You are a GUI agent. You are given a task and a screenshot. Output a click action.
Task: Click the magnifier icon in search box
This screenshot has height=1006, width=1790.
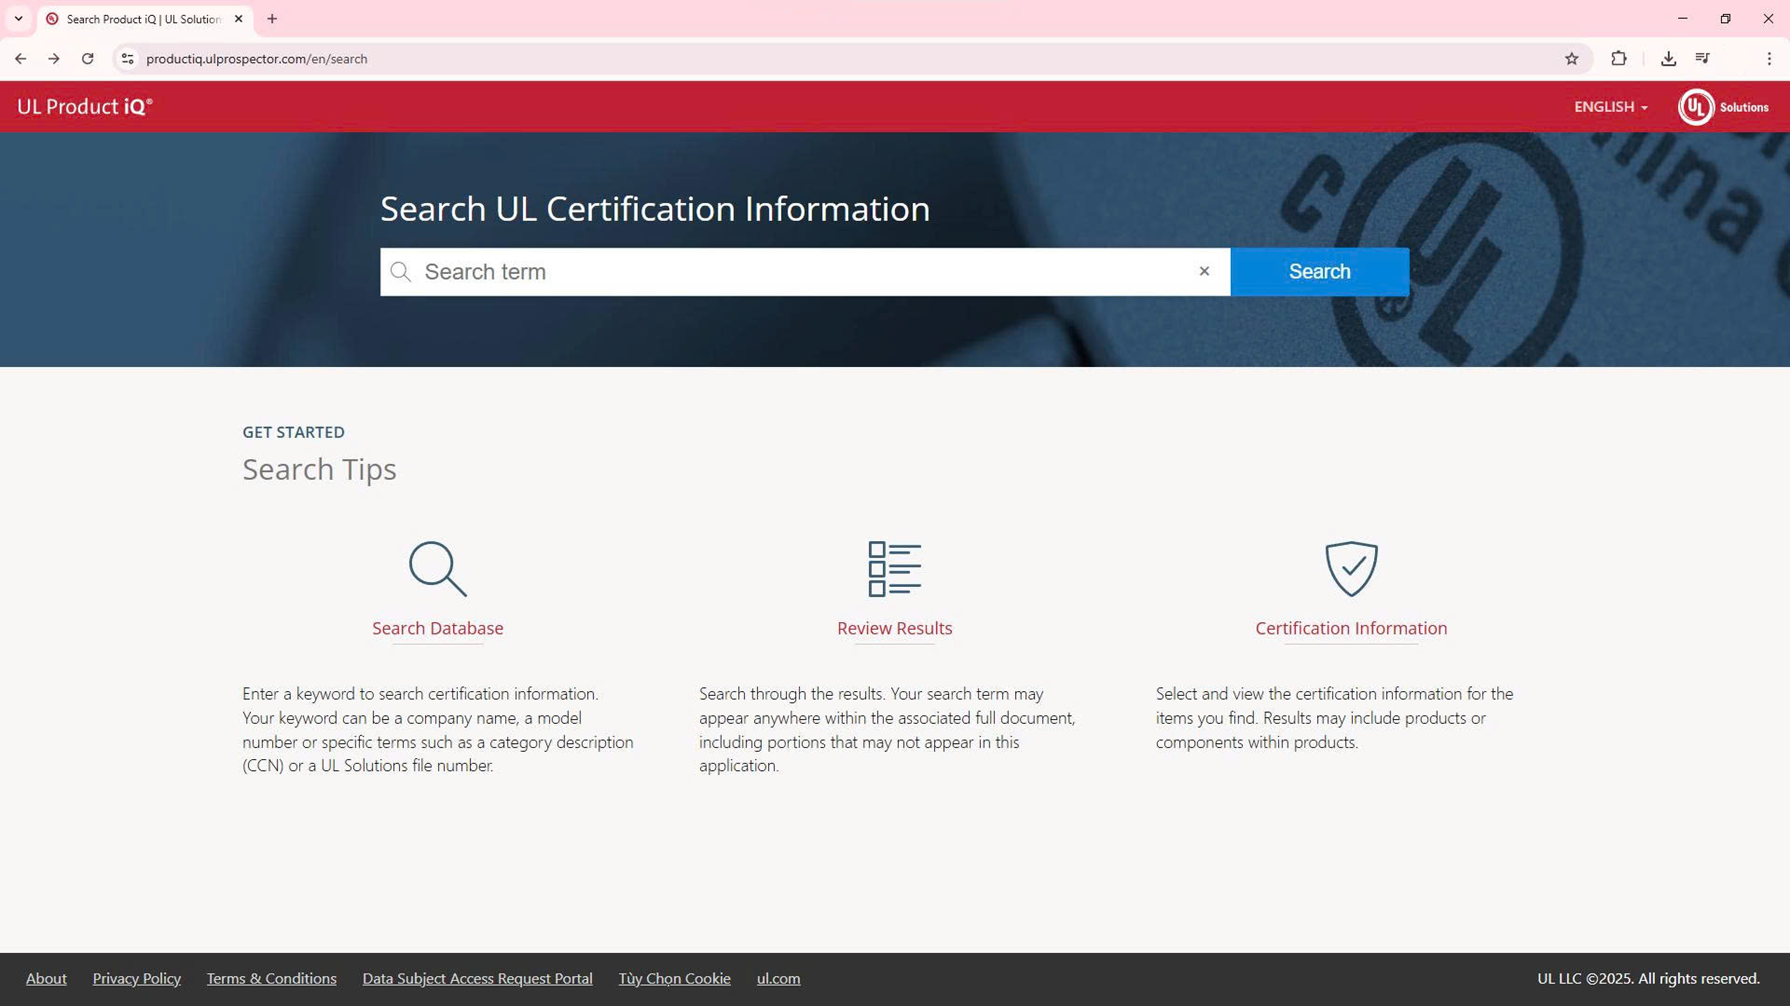[x=401, y=272]
